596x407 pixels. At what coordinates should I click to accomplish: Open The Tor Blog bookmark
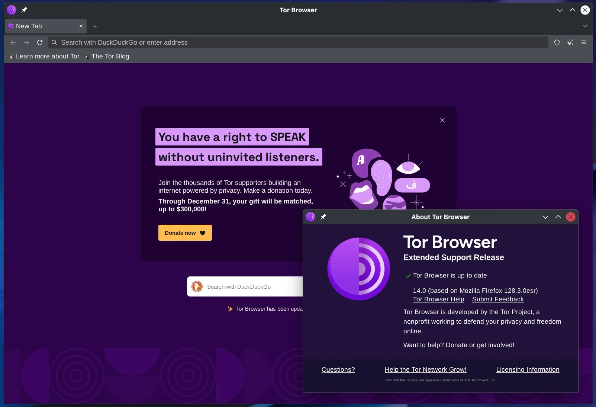(x=107, y=56)
